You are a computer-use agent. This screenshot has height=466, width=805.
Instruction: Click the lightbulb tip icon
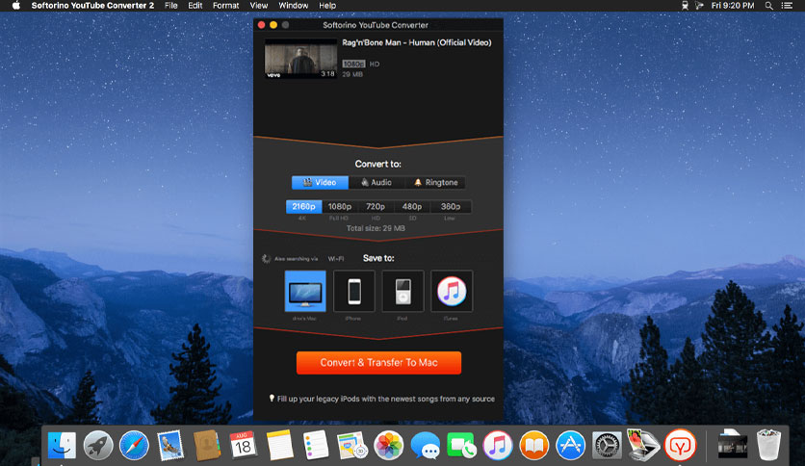pos(272,399)
